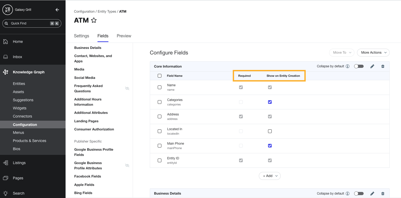Go to Entity Types breadcrumb link
Screen dimensions: 401x198
pyautogui.click(x=107, y=12)
